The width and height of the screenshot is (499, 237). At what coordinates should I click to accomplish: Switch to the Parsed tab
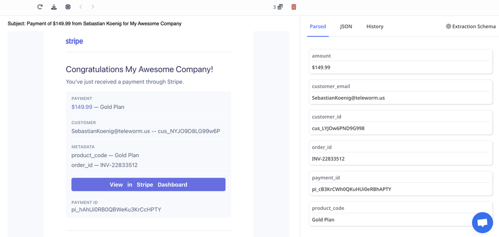coord(318,27)
